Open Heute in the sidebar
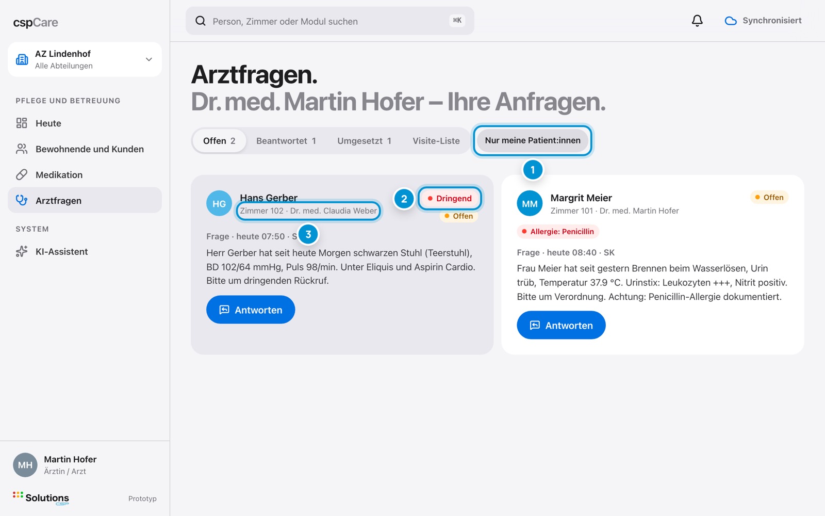 tap(85, 123)
